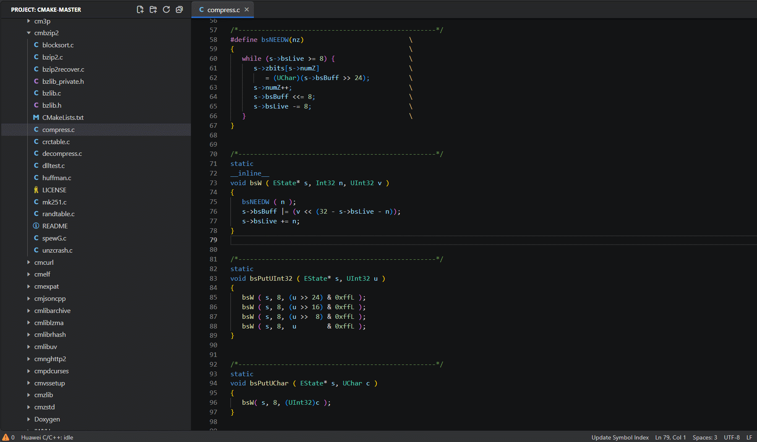Refresh the project explorer tree
757x442 pixels.
(166, 10)
